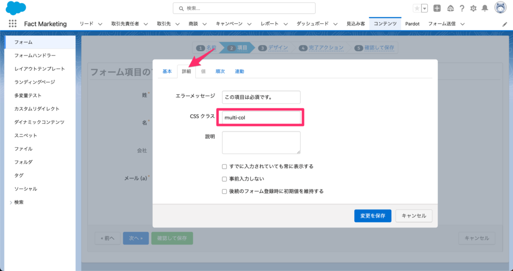Switch to the 基本 tab in dialog

167,71
